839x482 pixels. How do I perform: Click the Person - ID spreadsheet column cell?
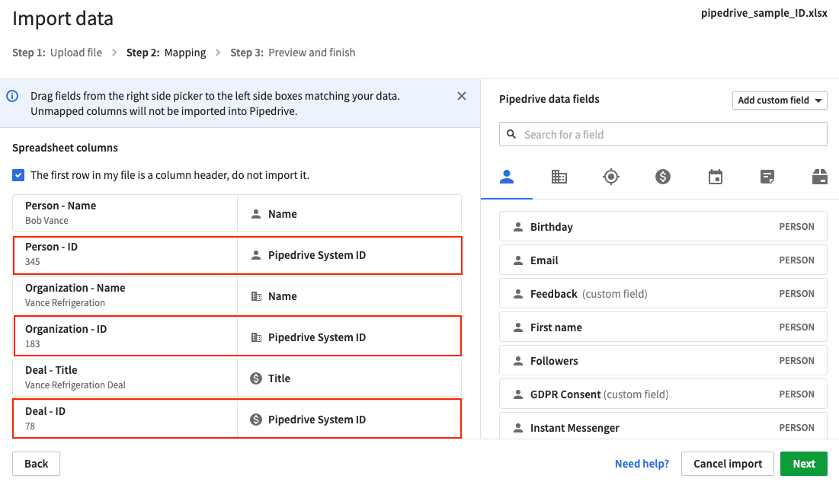point(125,255)
